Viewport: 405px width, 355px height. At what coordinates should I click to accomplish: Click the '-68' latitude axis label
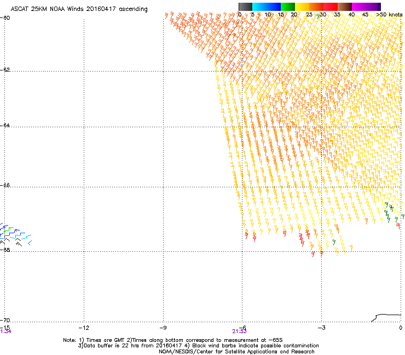(5, 250)
